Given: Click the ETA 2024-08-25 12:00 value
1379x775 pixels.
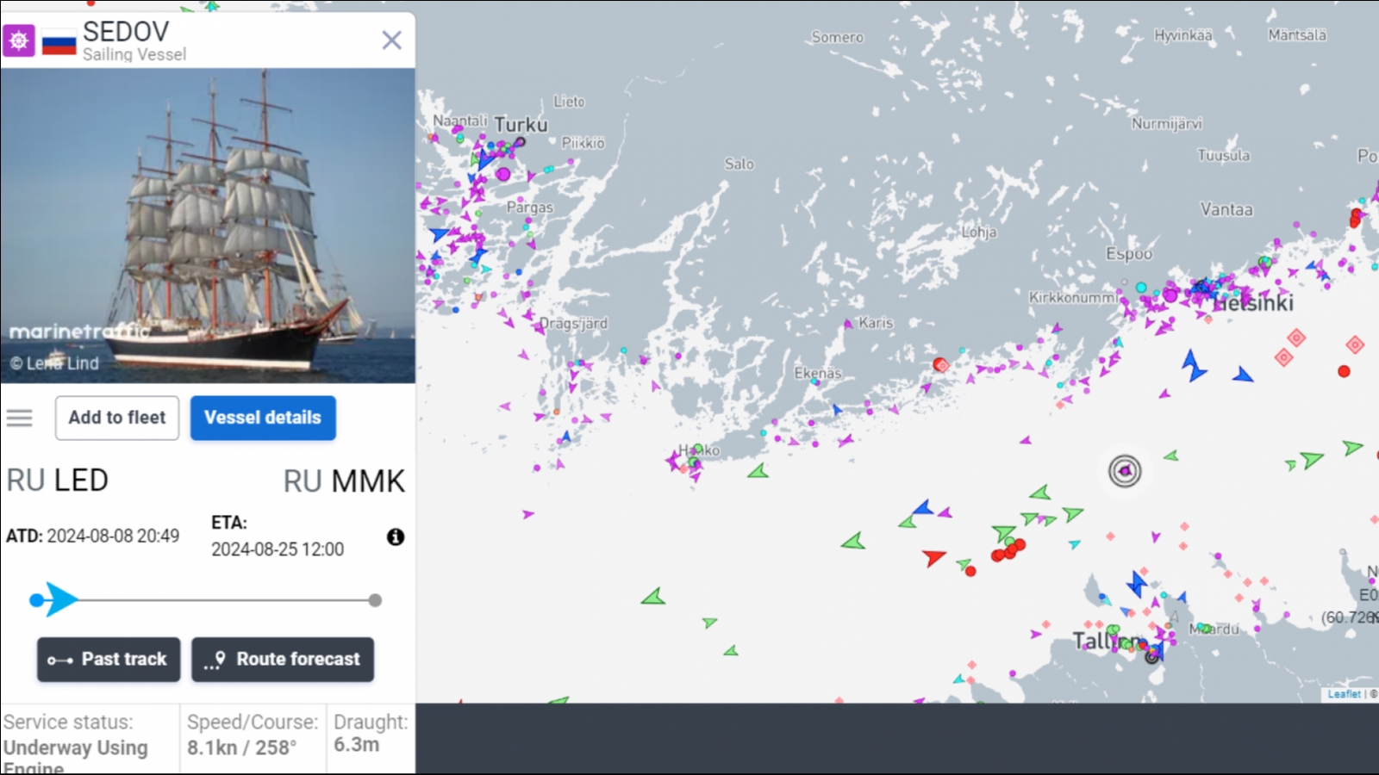Looking at the screenshot, I should point(278,549).
